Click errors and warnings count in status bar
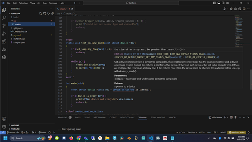Screen dimensions: 252x142 pos(25,133)
